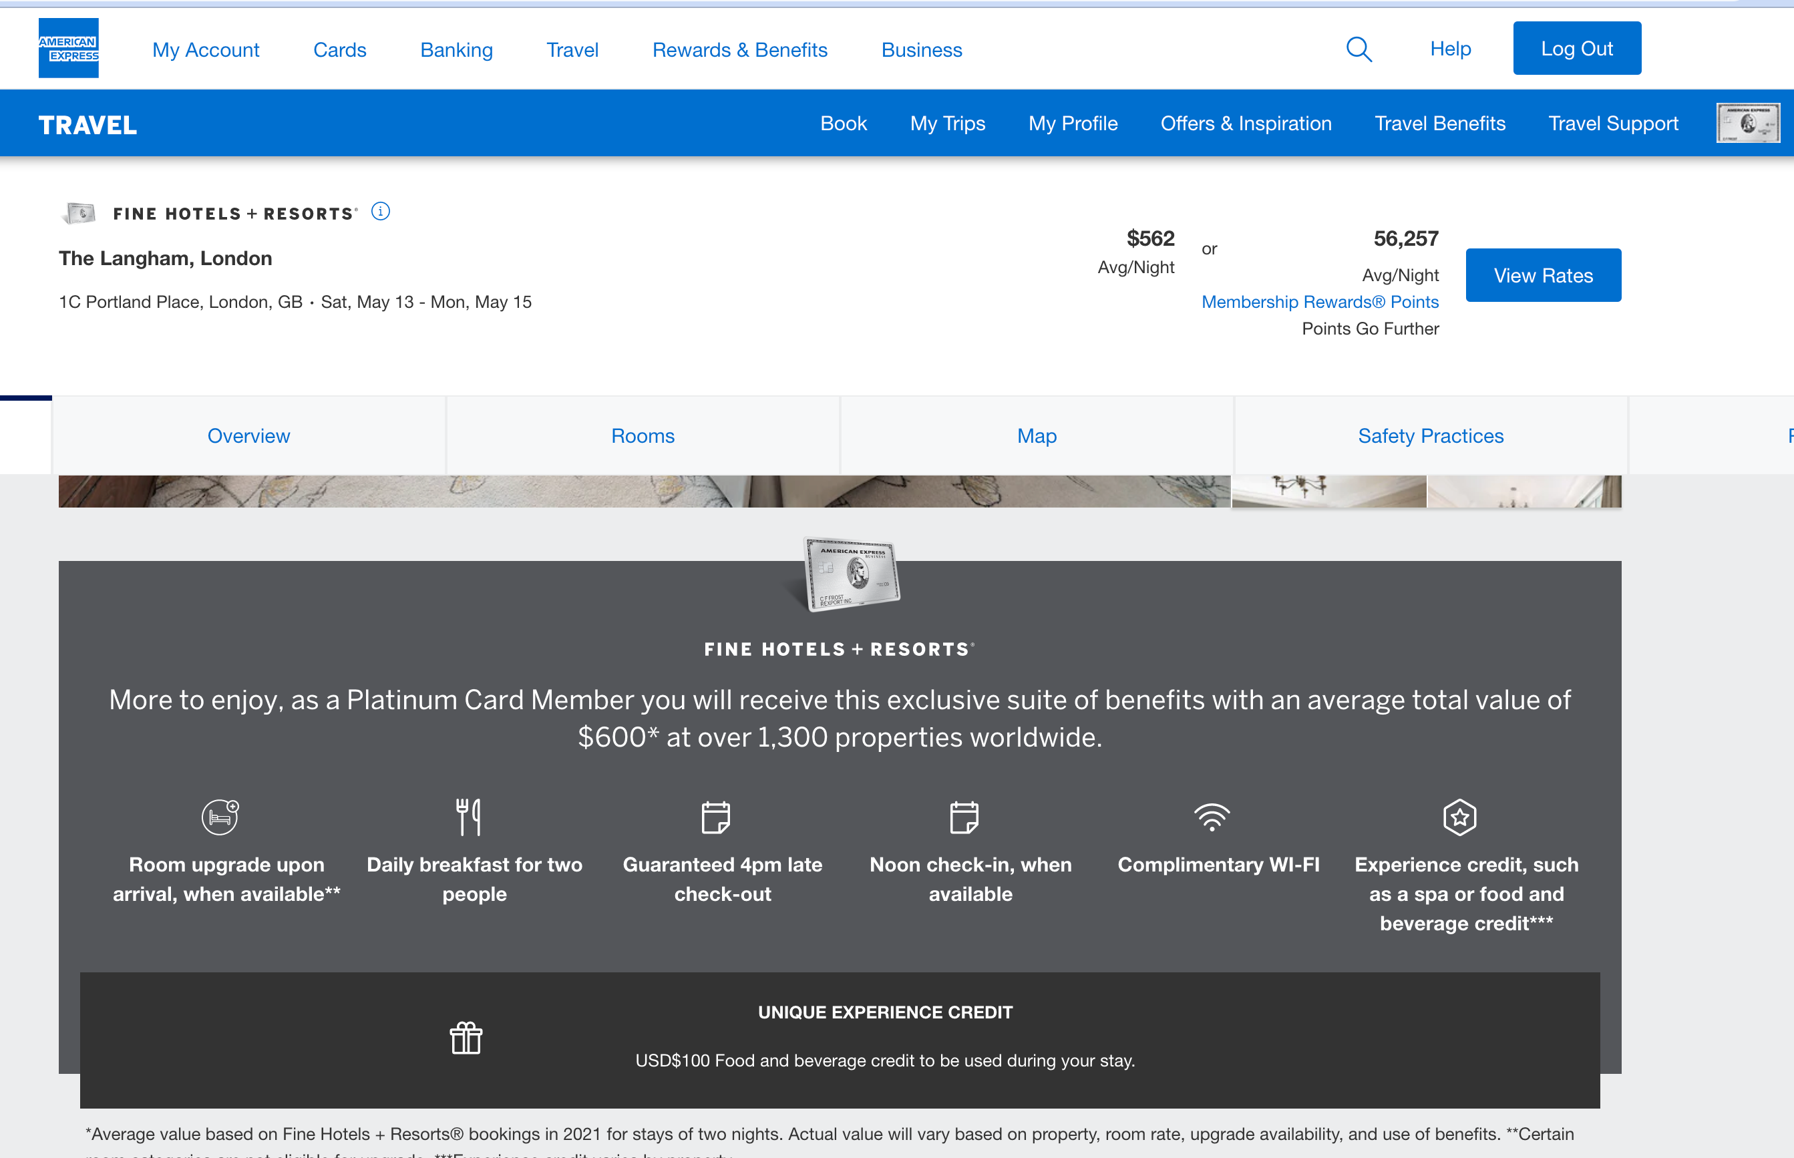The width and height of the screenshot is (1794, 1158).
Task: Click the experience credit star badge icon
Action: (1460, 817)
